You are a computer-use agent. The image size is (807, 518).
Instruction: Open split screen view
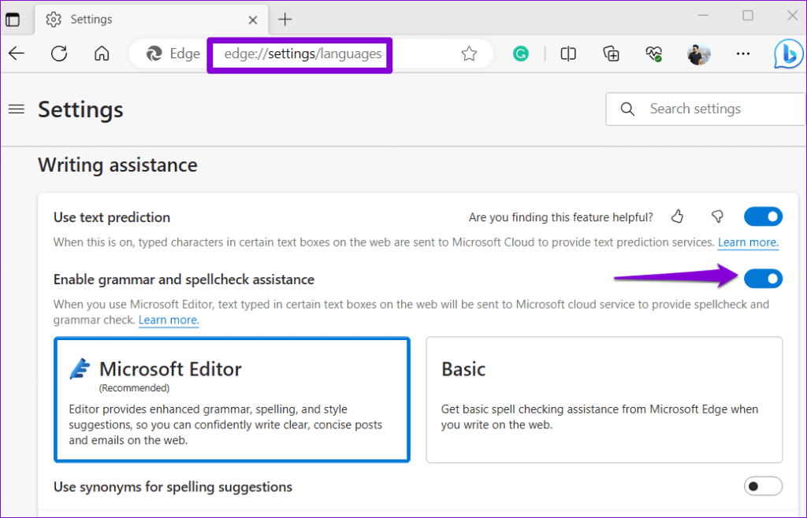point(567,54)
